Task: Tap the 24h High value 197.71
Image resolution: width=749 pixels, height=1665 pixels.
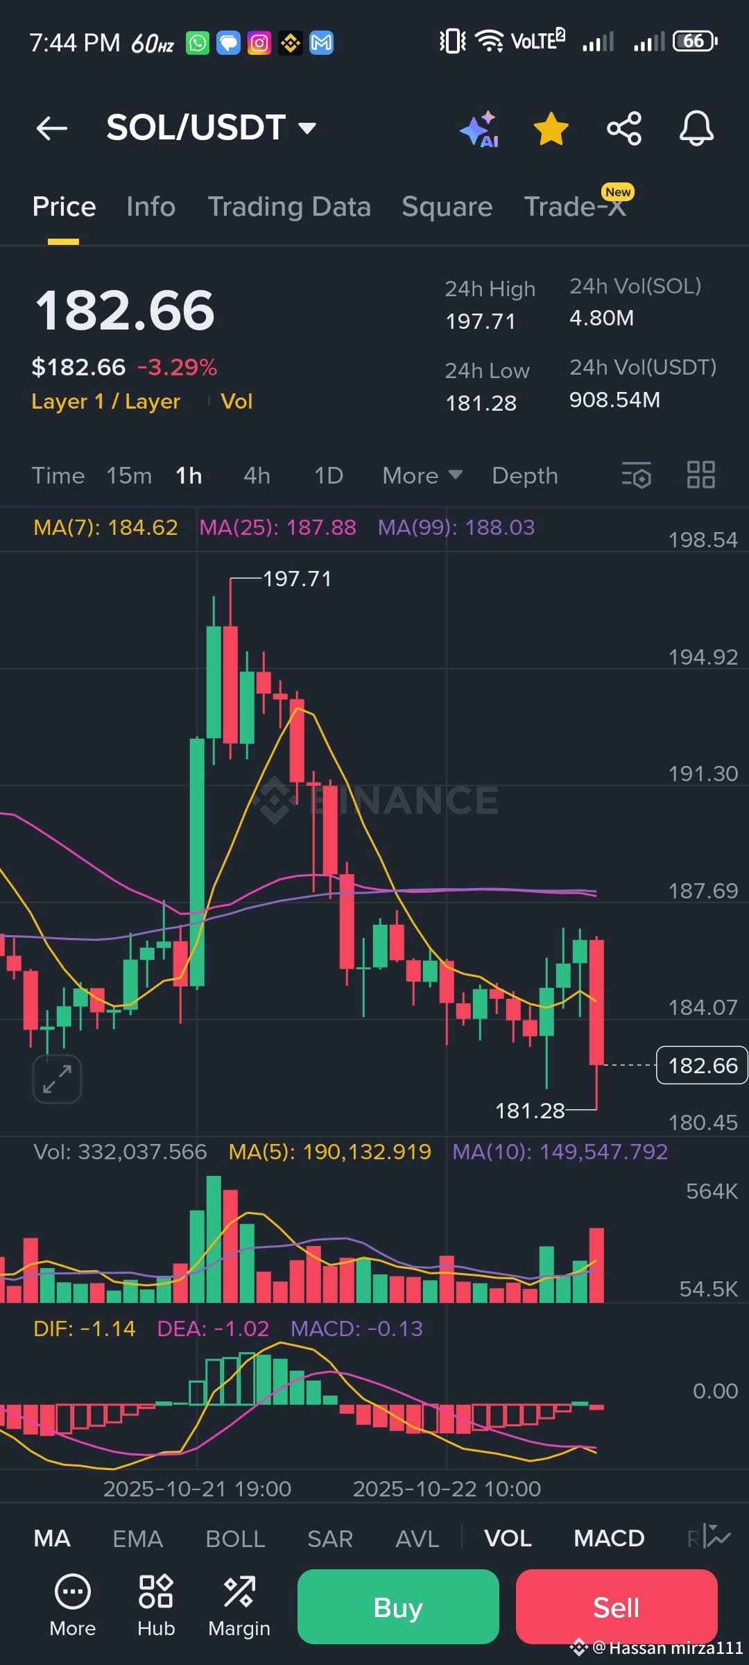Action: 481,321
